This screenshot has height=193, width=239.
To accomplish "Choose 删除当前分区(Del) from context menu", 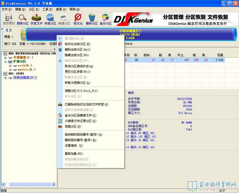I will pos(91,50).
